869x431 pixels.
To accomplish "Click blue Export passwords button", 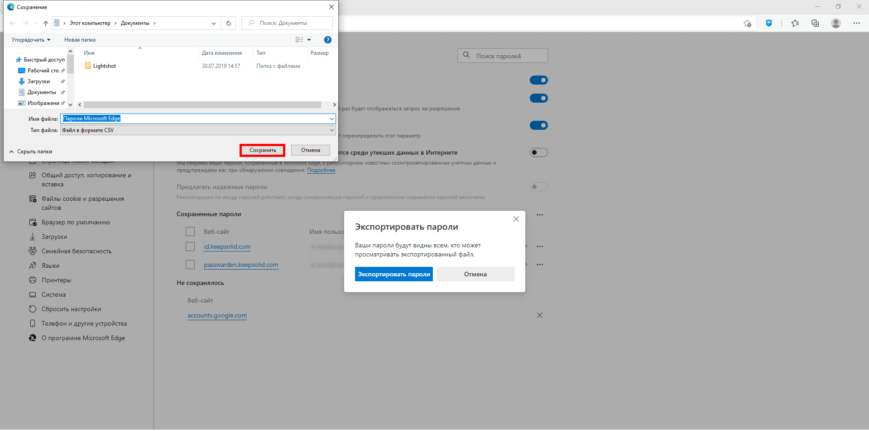I will tap(394, 274).
